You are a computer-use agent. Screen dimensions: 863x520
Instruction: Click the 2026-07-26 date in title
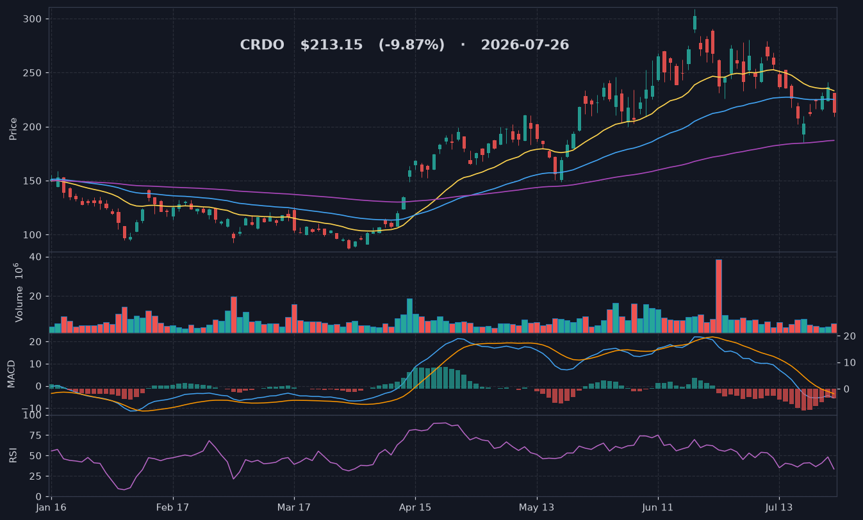point(525,45)
